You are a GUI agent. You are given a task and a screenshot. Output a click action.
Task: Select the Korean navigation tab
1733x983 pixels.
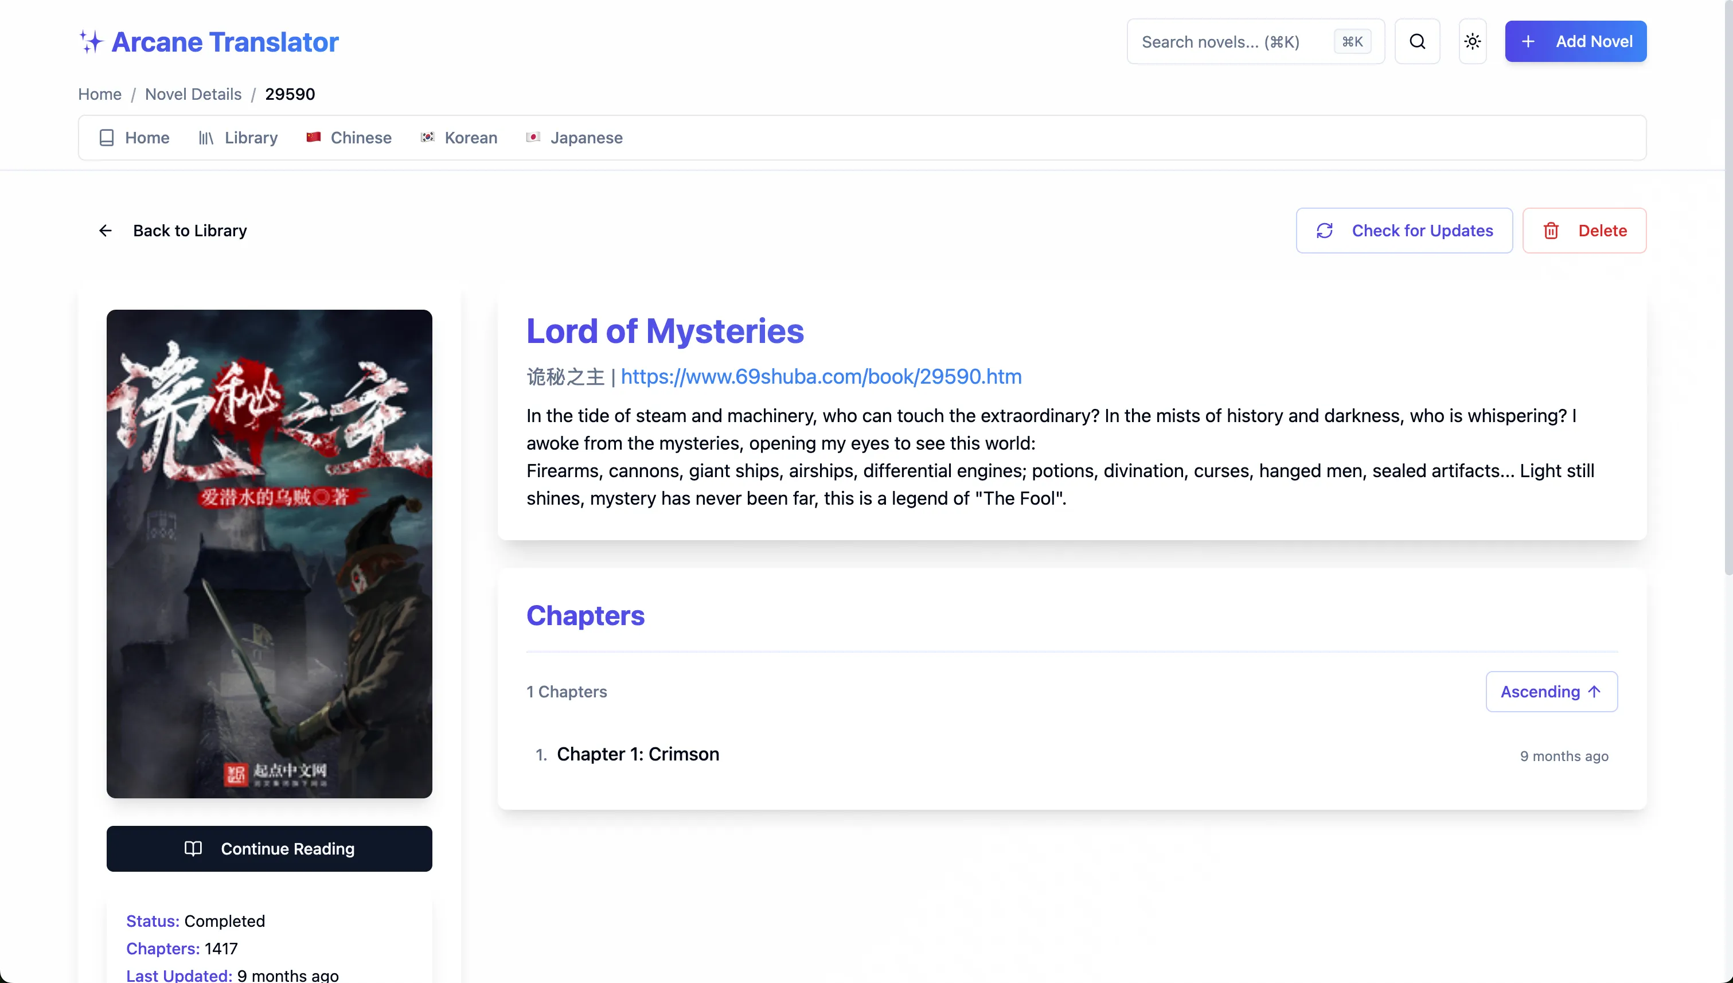point(458,138)
